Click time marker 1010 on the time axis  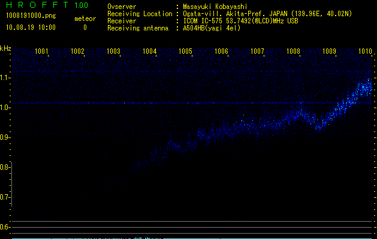click(x=365, y=51)
